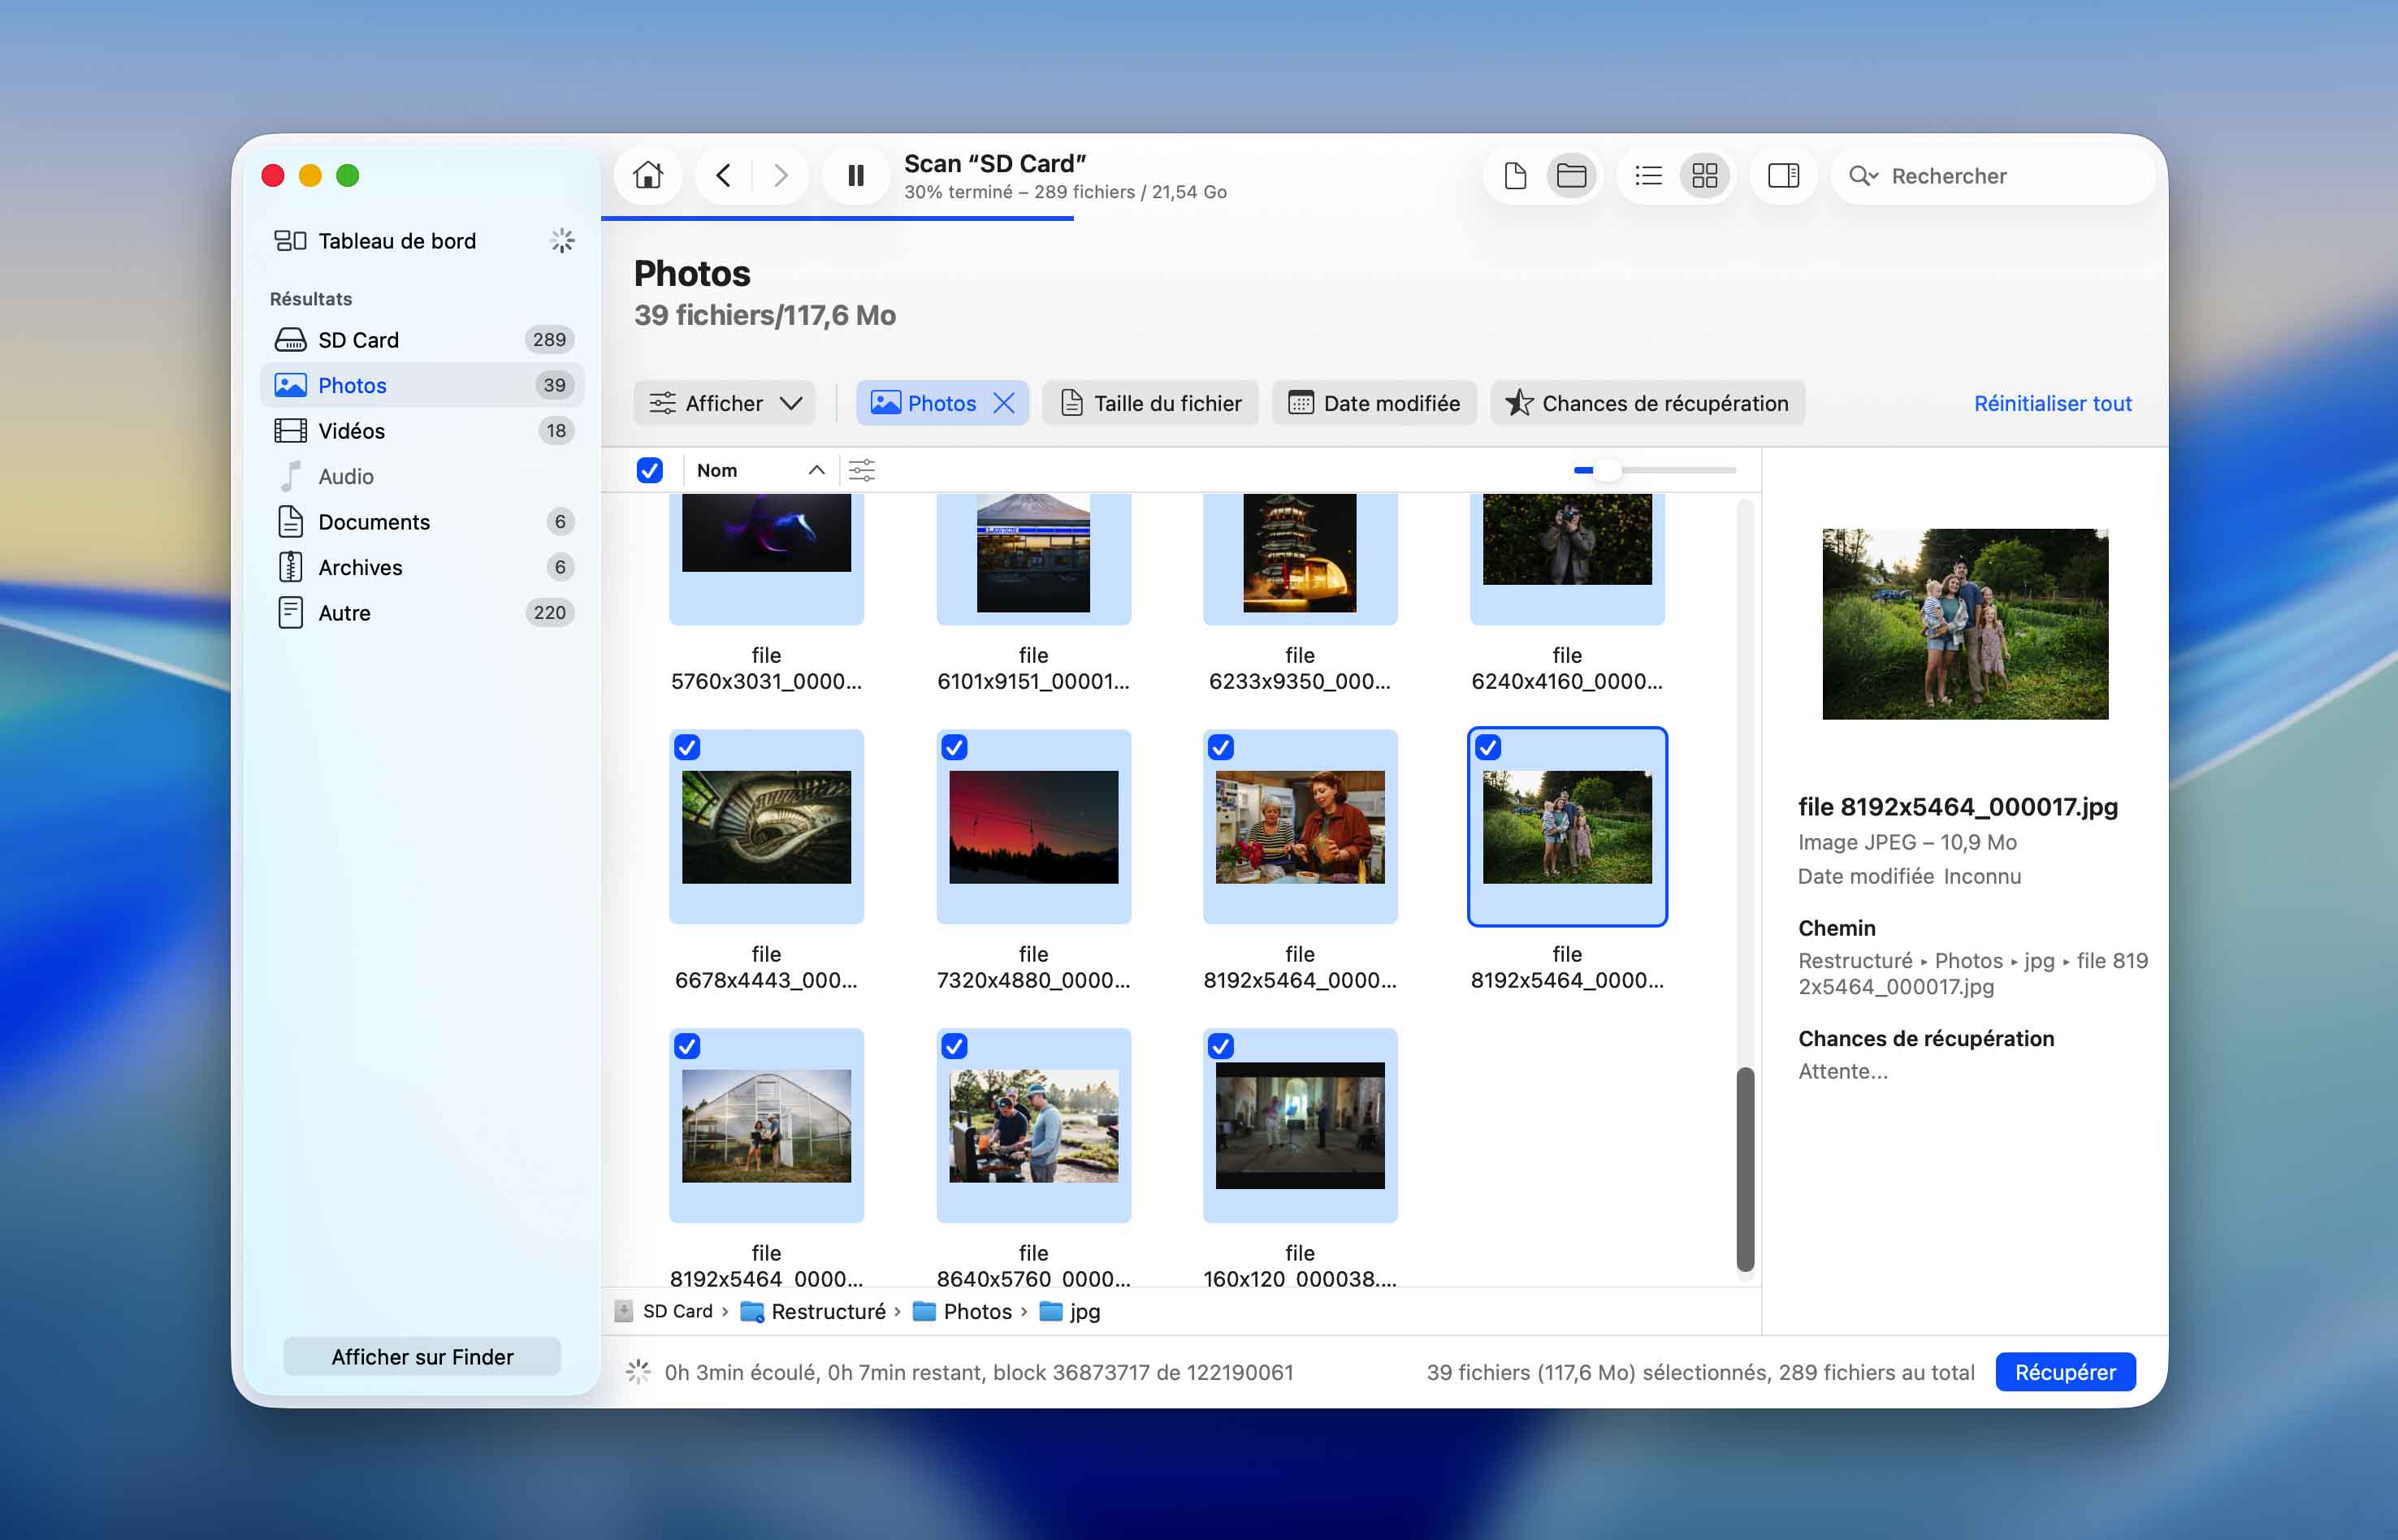
Task: Click the Tableau de bord loading spinner
Action: pos(563,241)
